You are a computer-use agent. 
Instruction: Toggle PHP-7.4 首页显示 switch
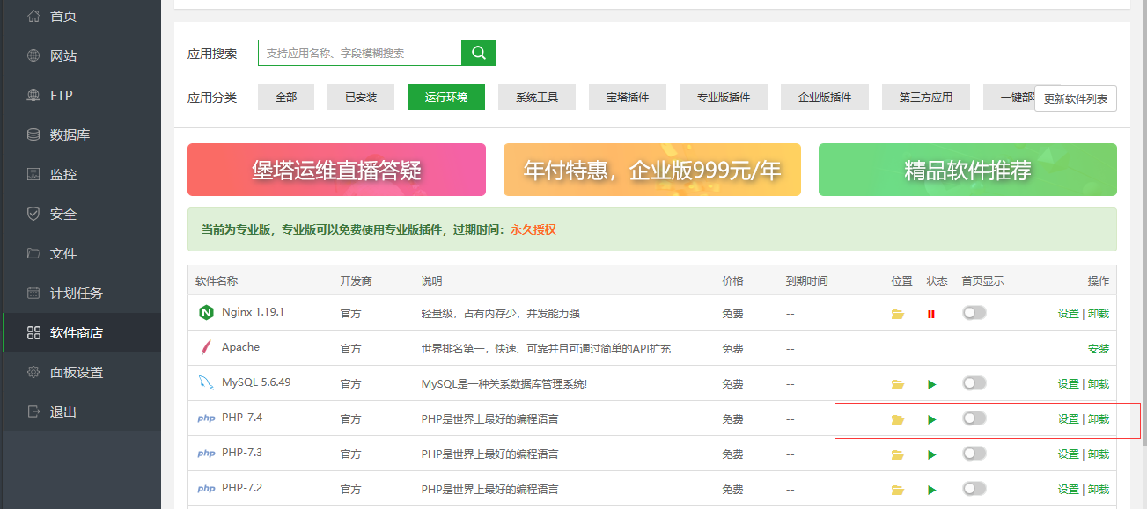974,418
